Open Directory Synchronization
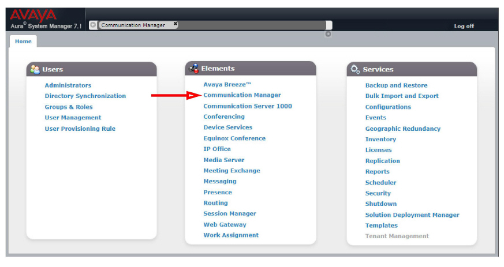The width and height of the screenshot is (504, 267). [x=85, y=96]
